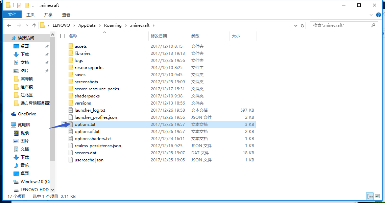Open 江北区 folder in quick access
The image size is (385, 203).
click(x=26, y=95)
